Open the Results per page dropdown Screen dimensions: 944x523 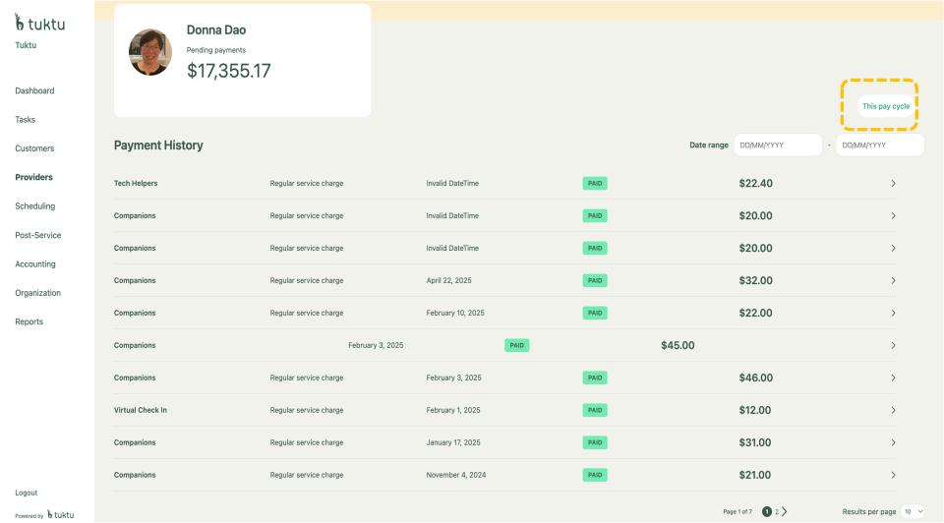pyautogui.click(x=913, y=511)
